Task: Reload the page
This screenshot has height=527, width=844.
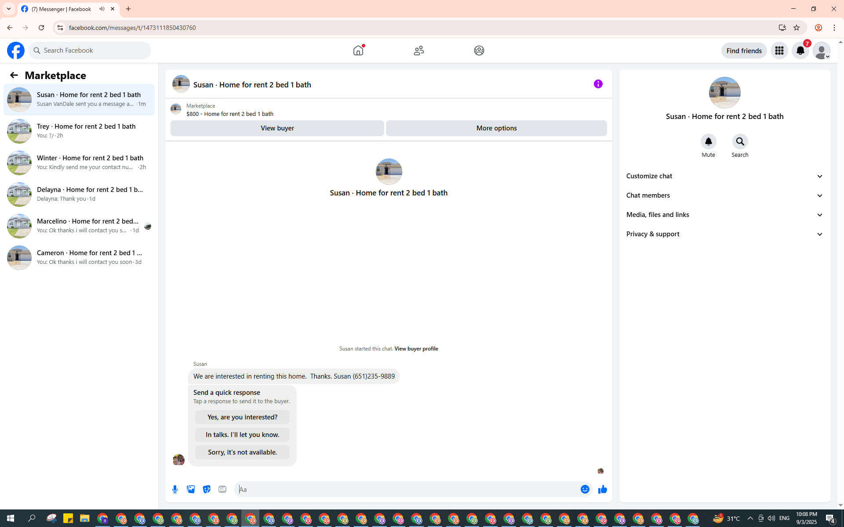Action: pyautogui.click(x=41, y=28)
